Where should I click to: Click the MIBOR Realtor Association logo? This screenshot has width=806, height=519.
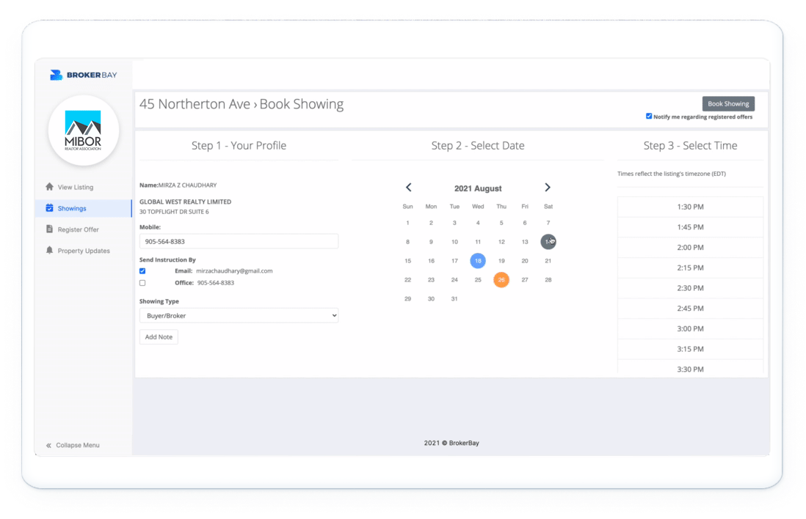point(83,130)
